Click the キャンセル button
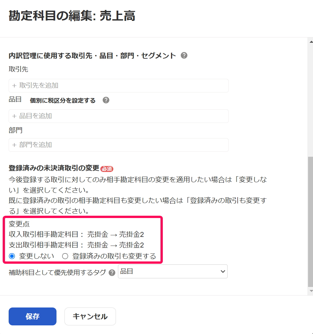The height and width of the screenshot is (334, 313). 90,316
